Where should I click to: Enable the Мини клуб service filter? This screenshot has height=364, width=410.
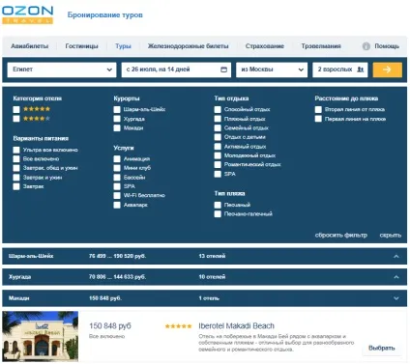pyautogui.click(x=117, y=168)
